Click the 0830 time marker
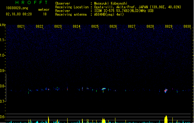The image size is (194, 123). pos(187,26)
